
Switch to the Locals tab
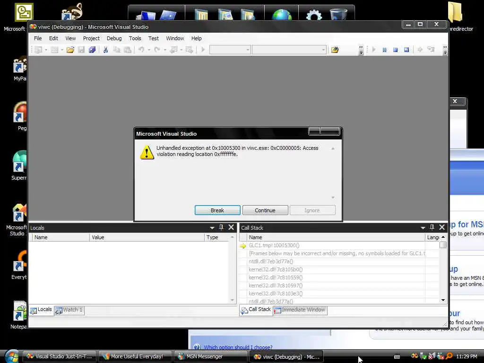click(x=41, y=310)
